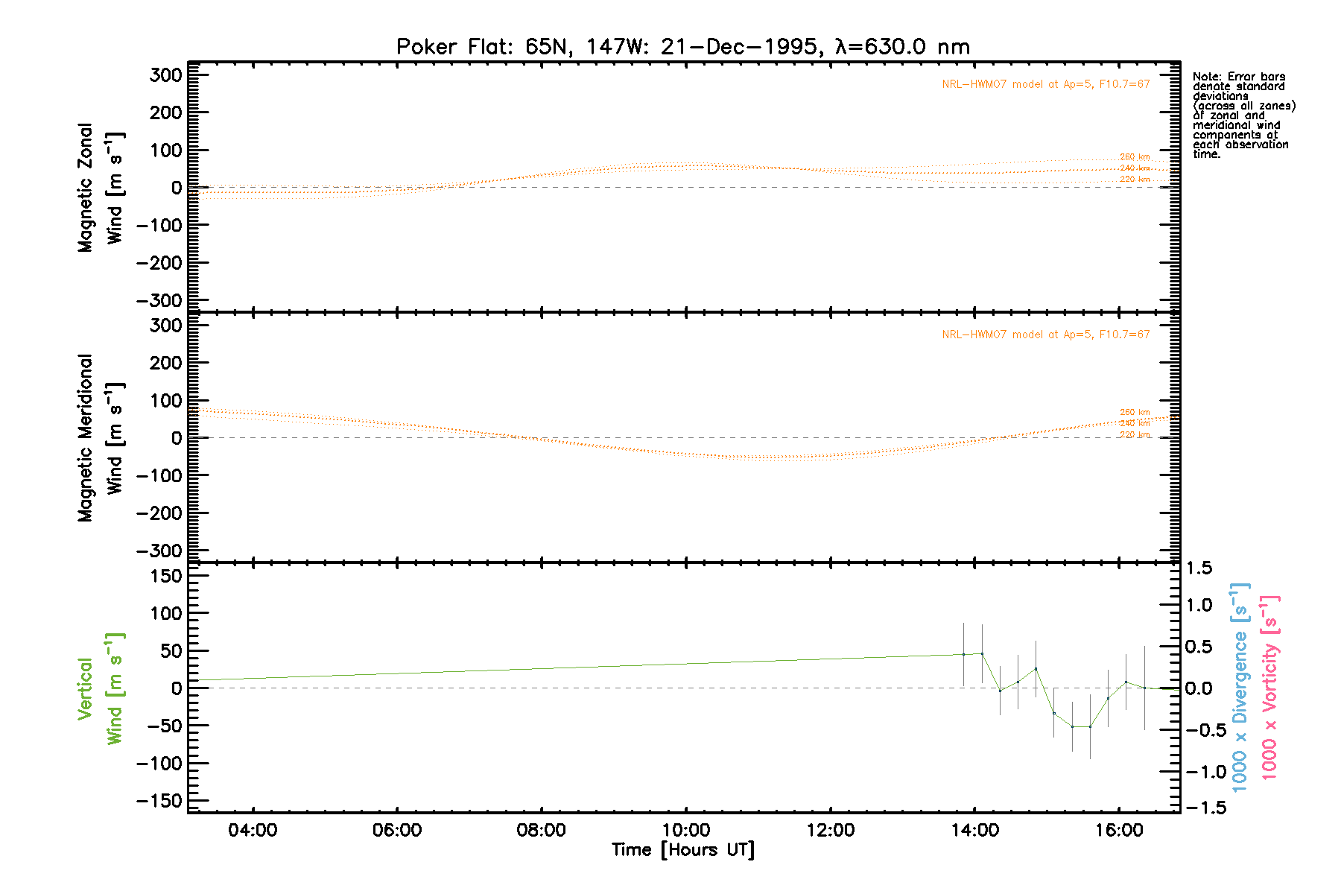
Task: Click the '260 km' label in meridional panel
Action: pyautogui.click(x=1135, y=413)
